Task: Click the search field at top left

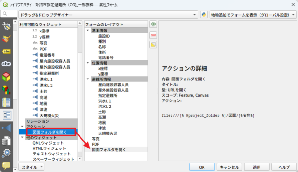Action: click(x=9, y=14)
